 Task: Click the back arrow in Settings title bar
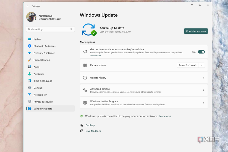pyautogui.click(x=27, y=6)
